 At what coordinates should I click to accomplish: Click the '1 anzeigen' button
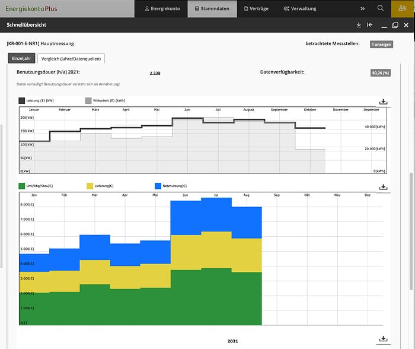[381, 45]
